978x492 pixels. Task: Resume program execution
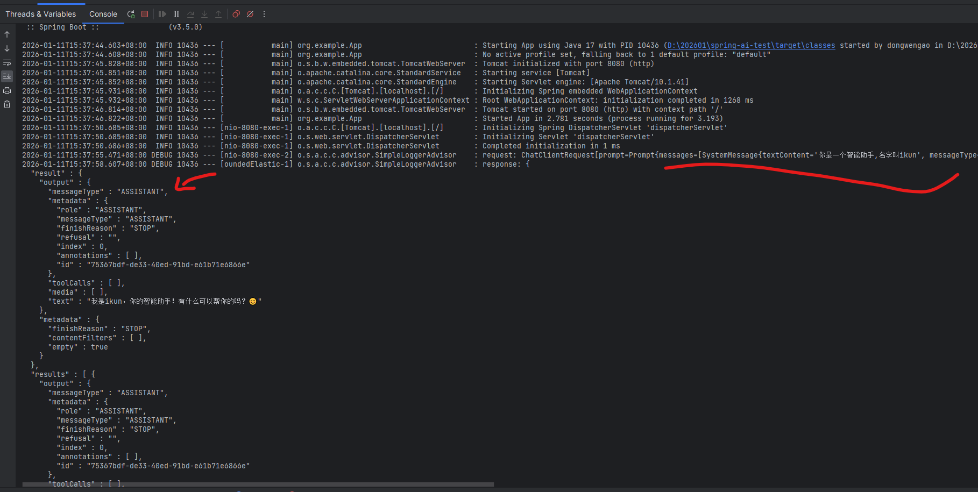(162, 14)
